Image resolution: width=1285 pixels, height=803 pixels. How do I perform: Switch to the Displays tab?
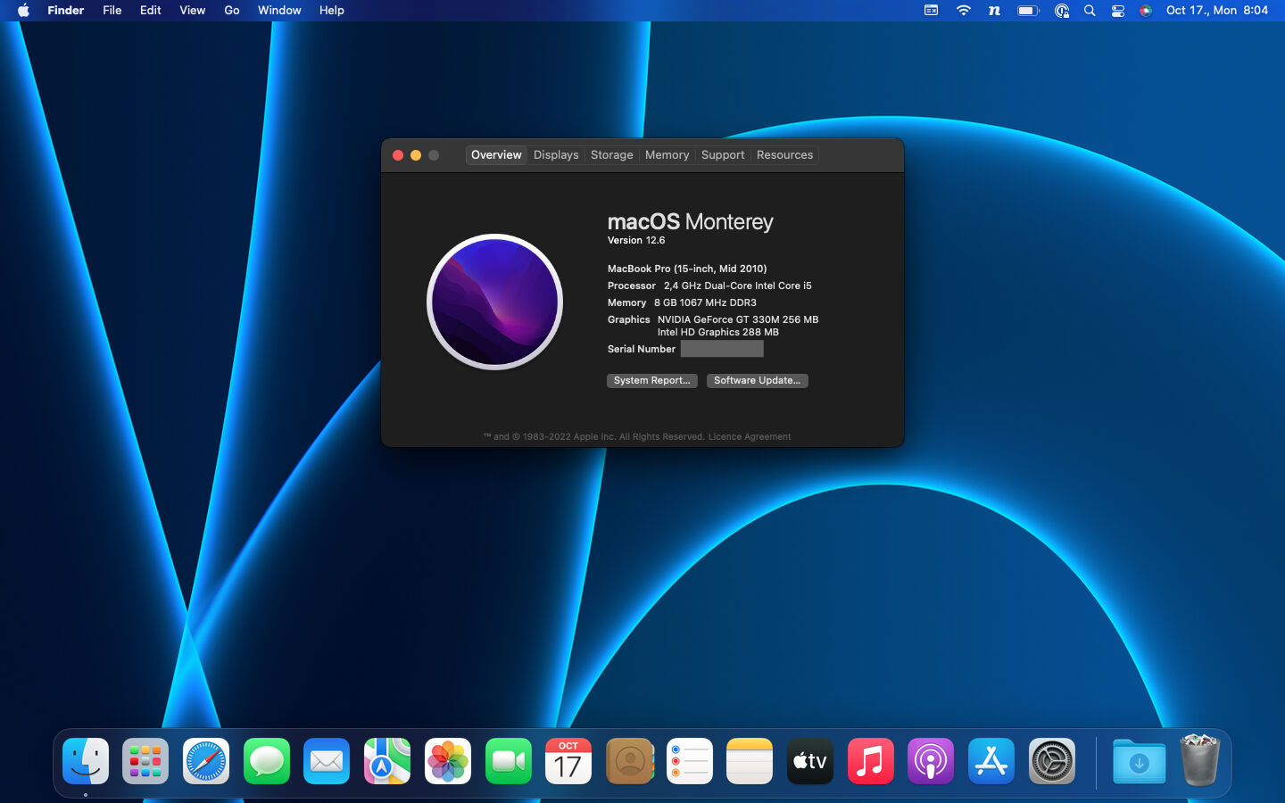[x=556, y=155]
